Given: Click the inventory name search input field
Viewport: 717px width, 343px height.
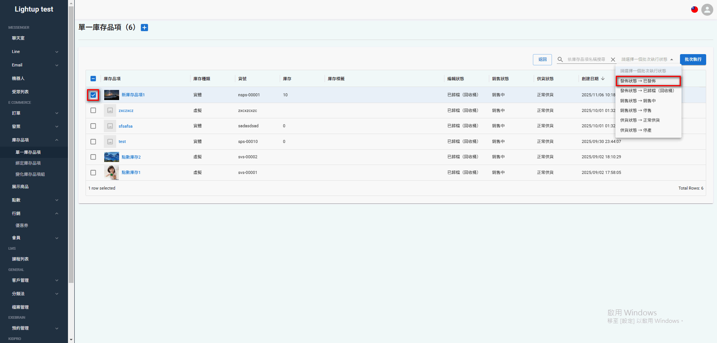Looking at the screenshot, I should 584,59.
